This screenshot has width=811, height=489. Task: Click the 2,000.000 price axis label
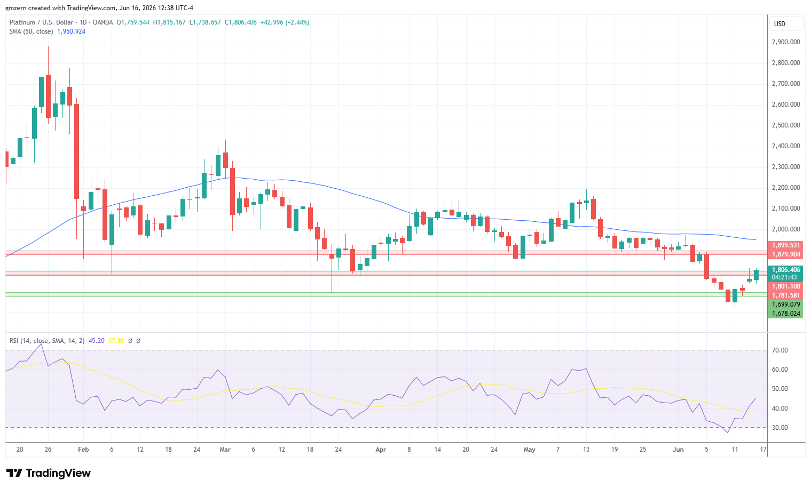pyautogui.click(x=786, y=229)
